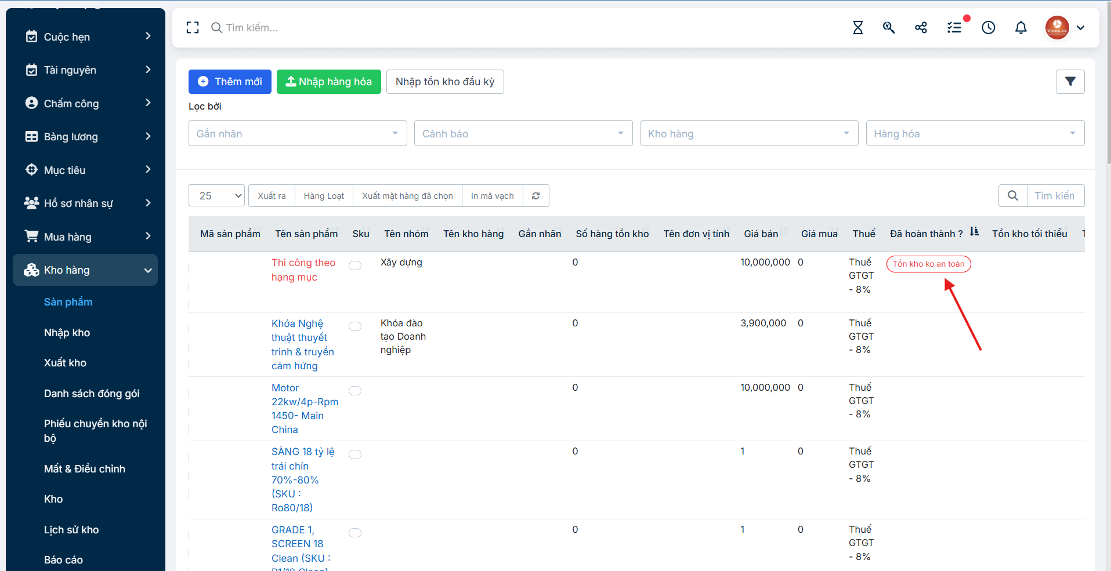1111x571 pixels.
Task: Click the Xuất ra export button
Action: (272, 196)
